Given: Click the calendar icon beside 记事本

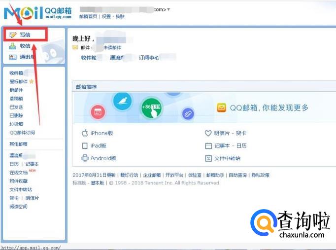Looking at the screenshot, I should pos(208,146).
